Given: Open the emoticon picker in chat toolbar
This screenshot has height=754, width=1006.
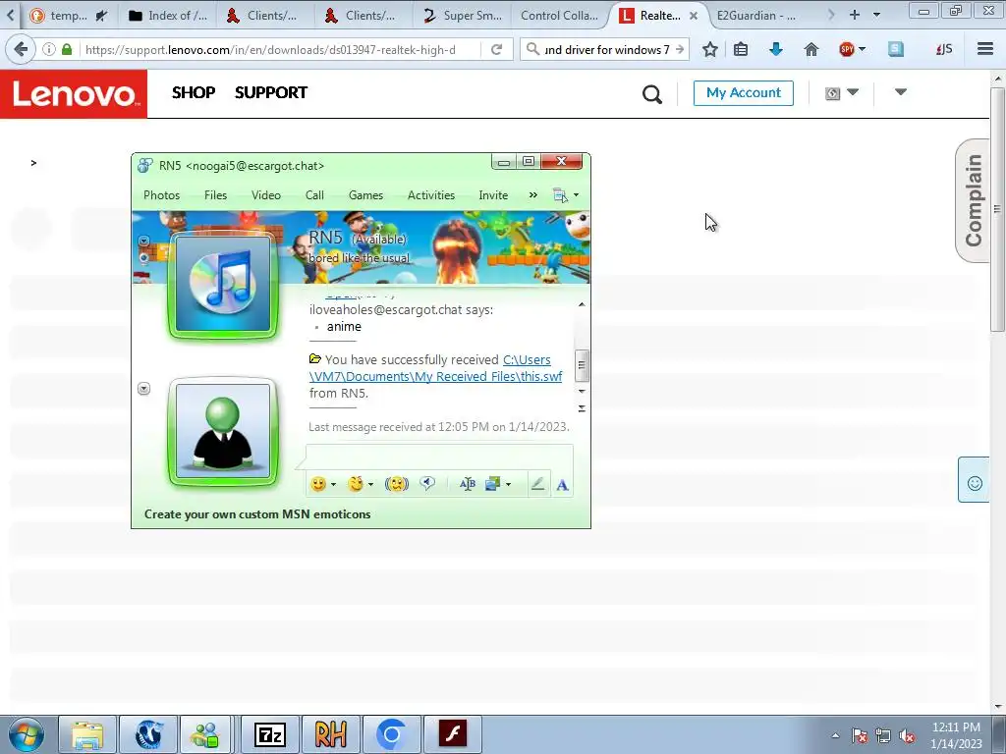Looking at the screenshot, I should [318, 484].
